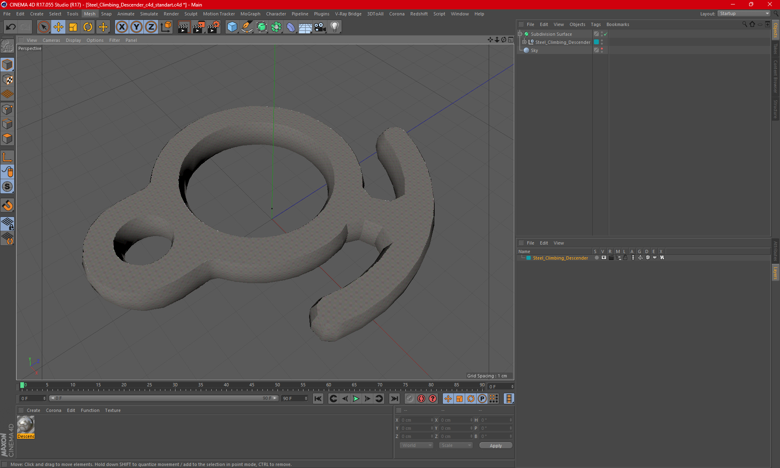Click Locked Workplane icon

(x=7, y=223)
